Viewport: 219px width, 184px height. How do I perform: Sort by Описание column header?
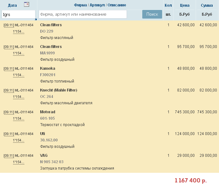click(117, 5)
